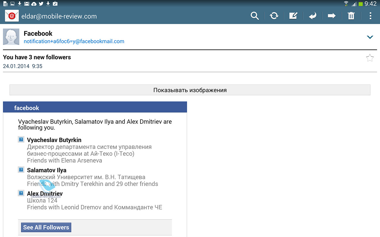This screenshot has width=380, height=237.
Task: Tap the Facebook sender avatar
Action: 11,37
